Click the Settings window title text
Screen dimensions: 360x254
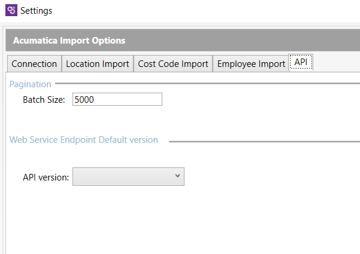[37, 11]
